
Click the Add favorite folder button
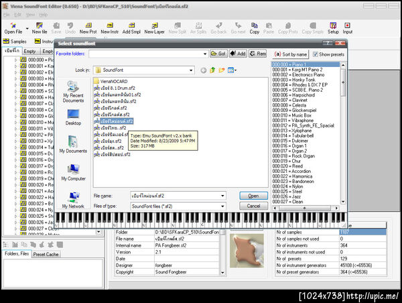(238, 54)
